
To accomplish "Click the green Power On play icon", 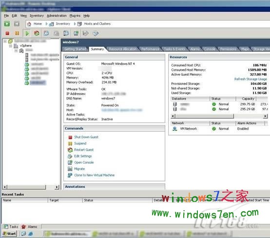I will tap(27, 33).
